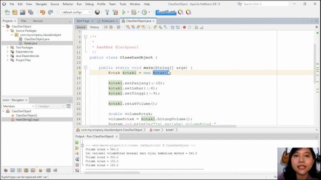Open the default config dropdown

[x=76, y=12]
